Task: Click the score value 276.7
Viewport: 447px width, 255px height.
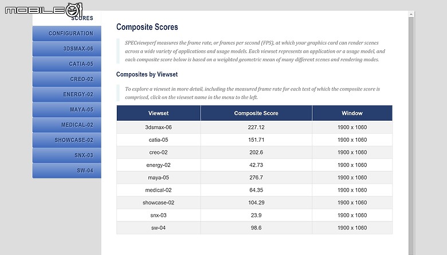Action: (256, 177)
